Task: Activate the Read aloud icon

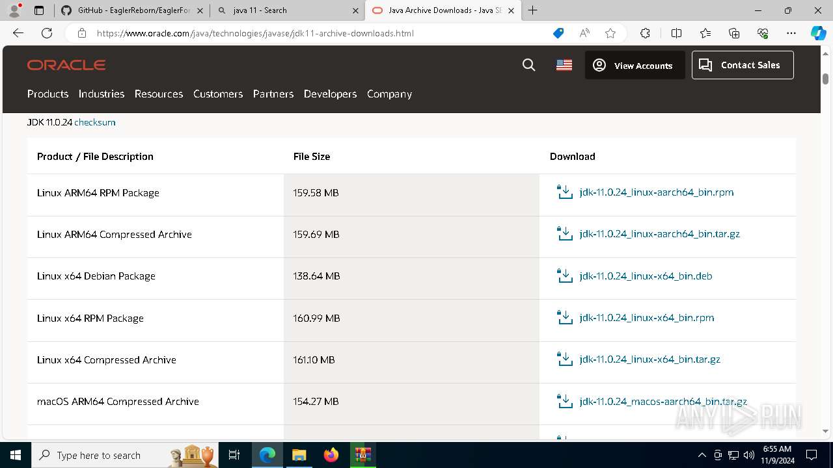Action: click(x=584, y=33)
